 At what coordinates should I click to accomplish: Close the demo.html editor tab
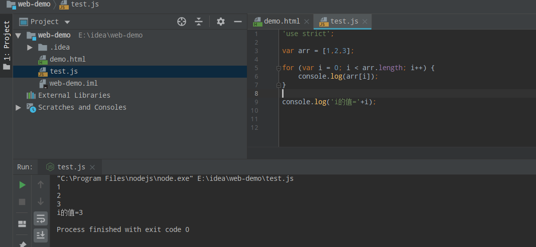click(307, 22)
